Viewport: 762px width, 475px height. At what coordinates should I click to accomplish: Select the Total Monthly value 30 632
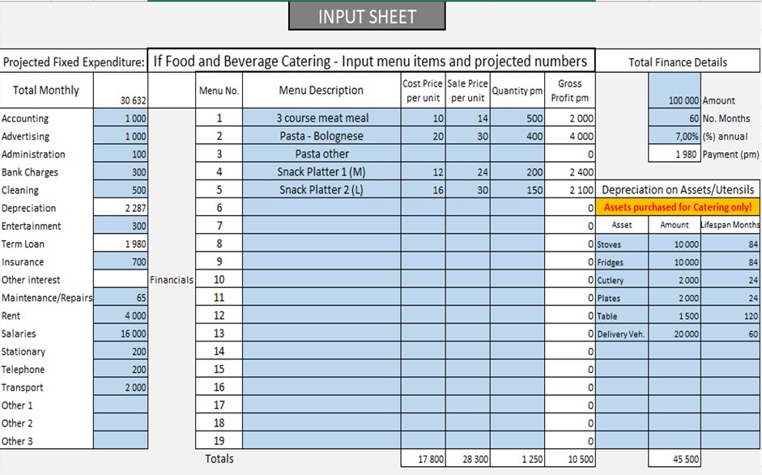(121, 91)
